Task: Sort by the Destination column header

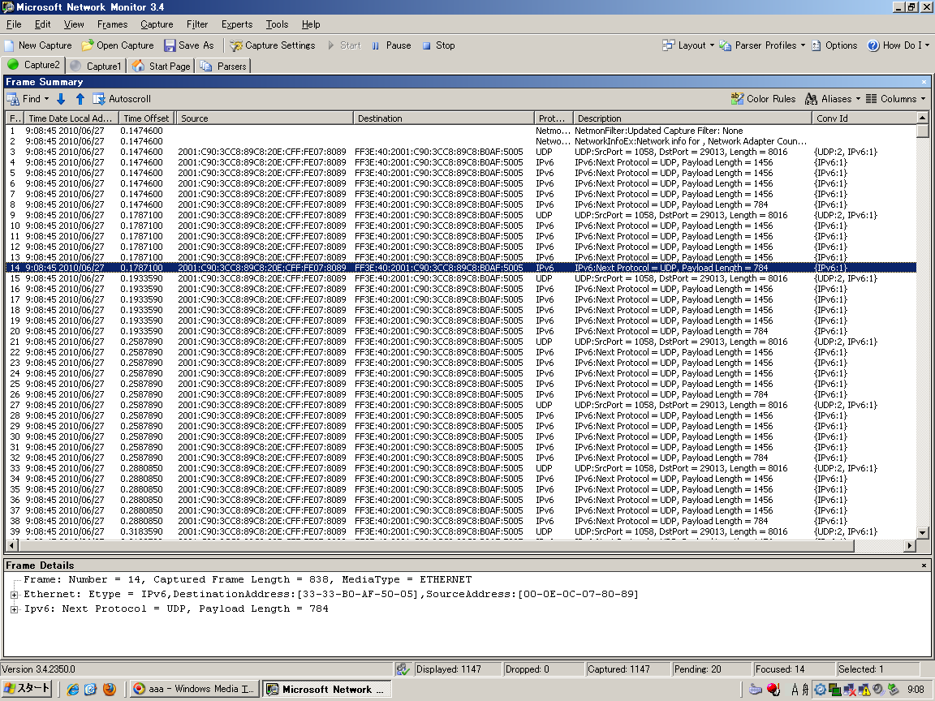Action: (x=444, y=118)
